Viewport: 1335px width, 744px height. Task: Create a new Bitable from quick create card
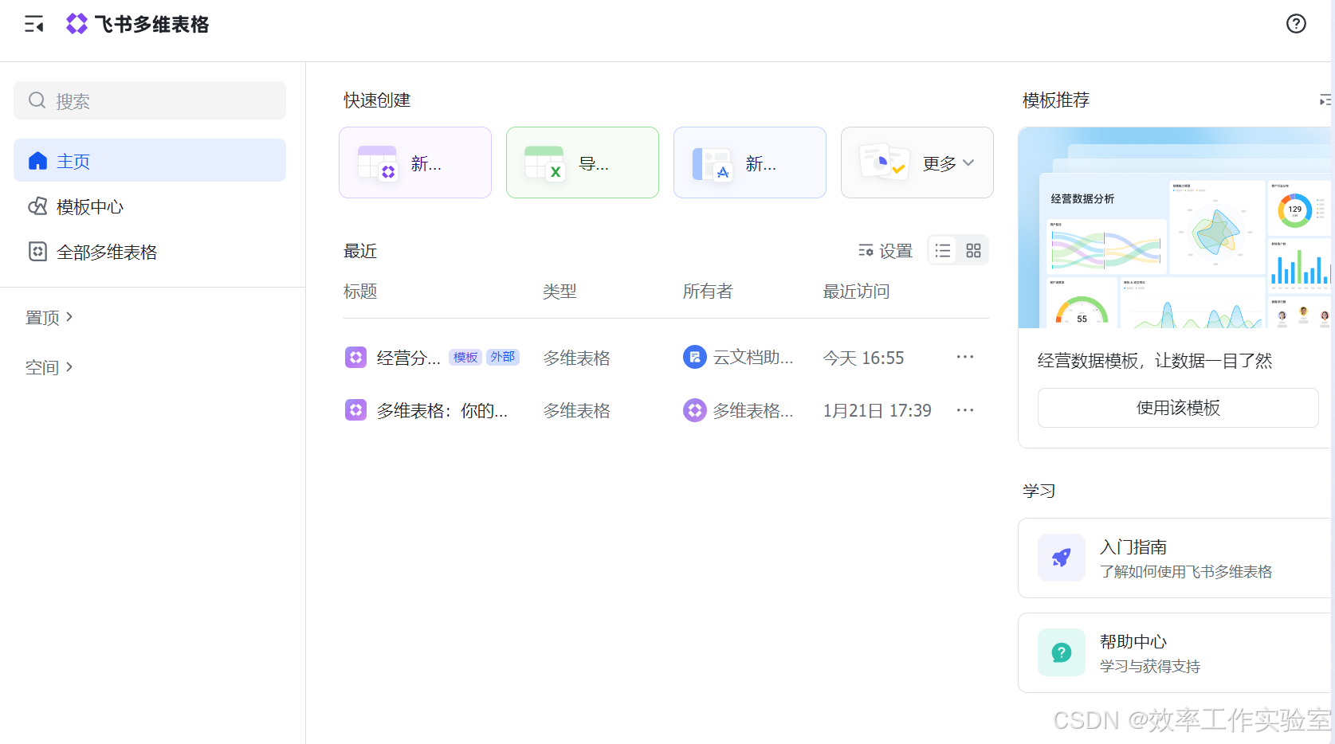click(x=415, y=163)
